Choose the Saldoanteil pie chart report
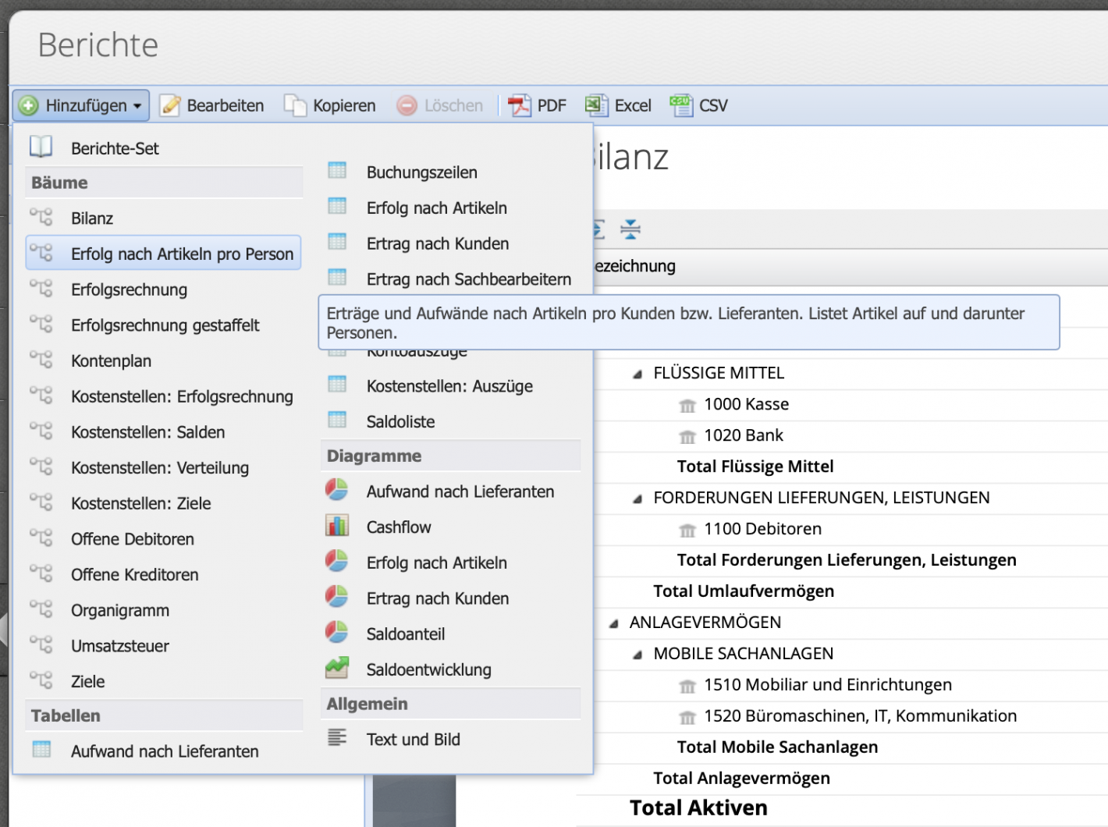The height and width of the screenshot is (827, 1108). 405,634
